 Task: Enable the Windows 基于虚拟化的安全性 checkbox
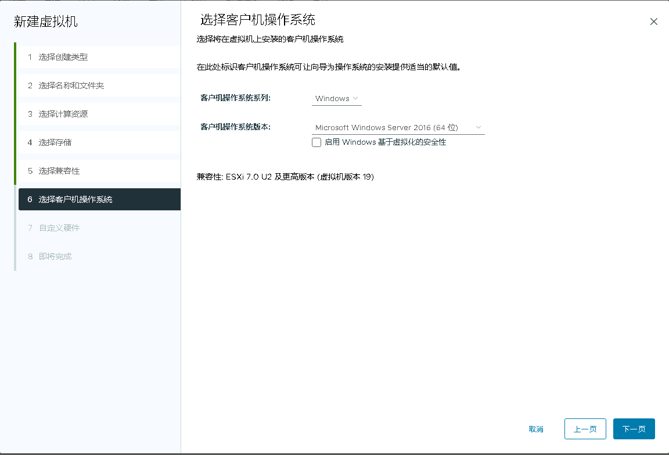[x=316, y=142]
